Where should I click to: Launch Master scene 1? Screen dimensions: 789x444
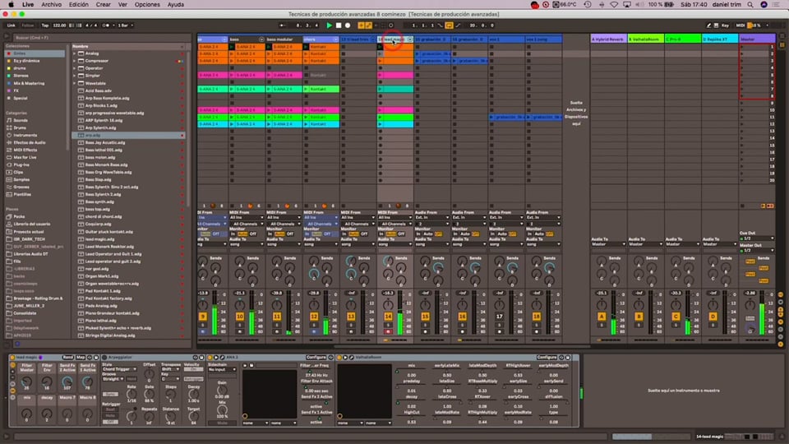click(x=741, y=47)
